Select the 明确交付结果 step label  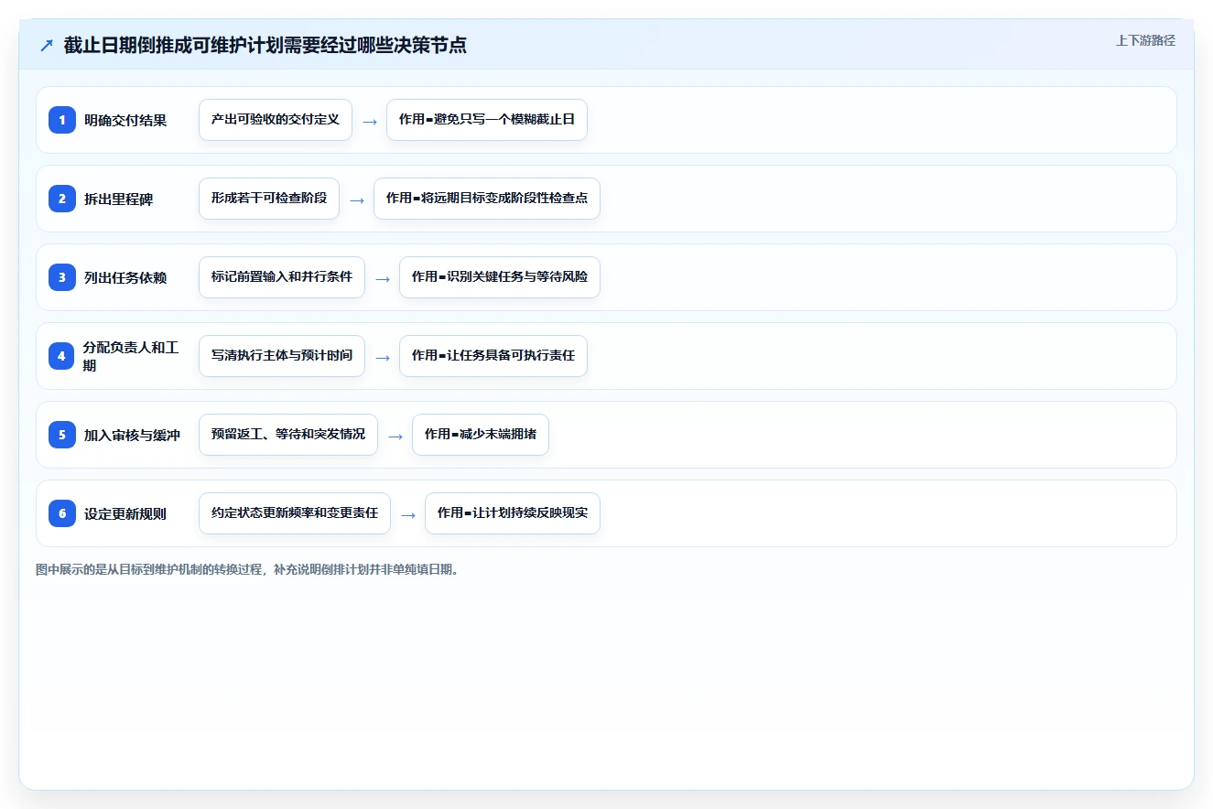125,120
